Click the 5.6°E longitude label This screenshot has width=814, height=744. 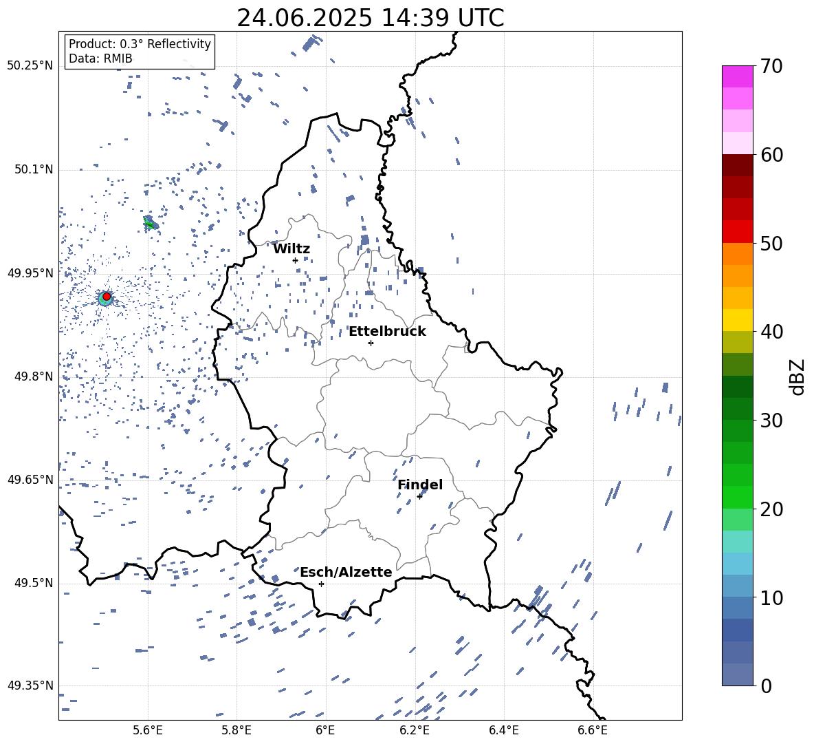pos(147,730)
